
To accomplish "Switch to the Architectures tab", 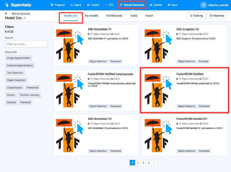I will (114, 16).
